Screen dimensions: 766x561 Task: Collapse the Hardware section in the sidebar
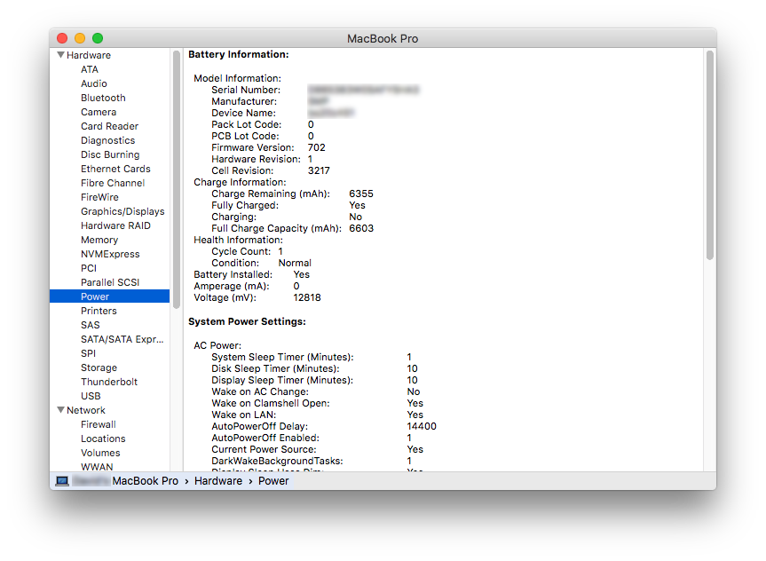59,55
